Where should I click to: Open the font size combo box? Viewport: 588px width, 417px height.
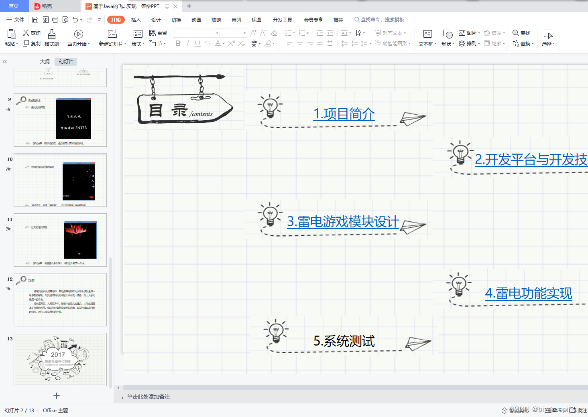(x=233, y=33)
